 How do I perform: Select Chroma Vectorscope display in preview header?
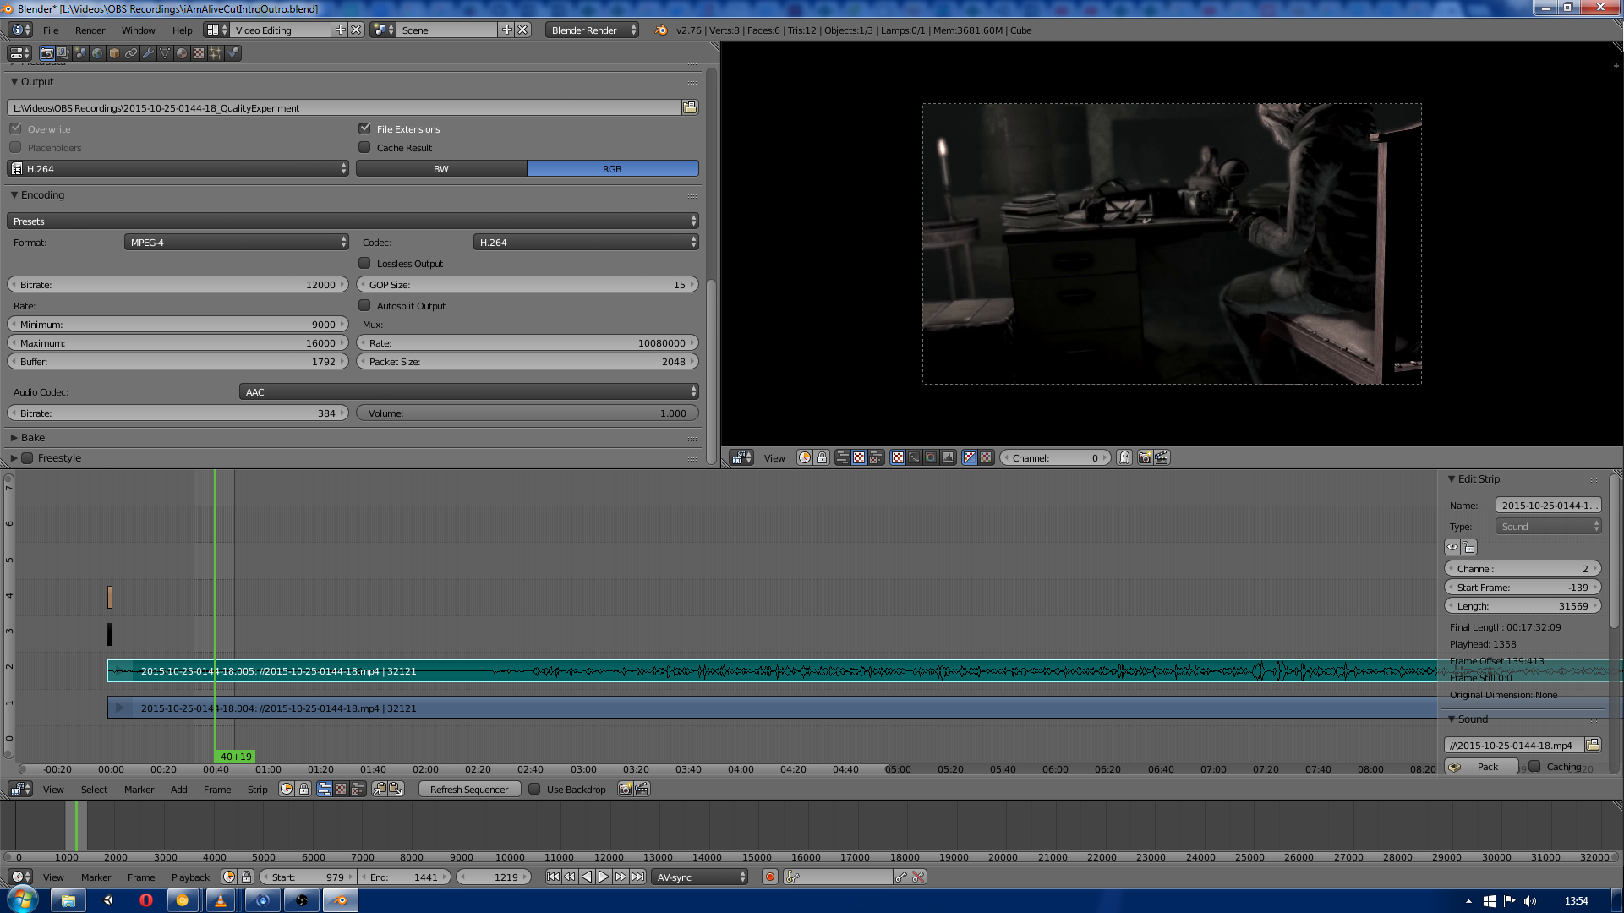pos(931,457)
